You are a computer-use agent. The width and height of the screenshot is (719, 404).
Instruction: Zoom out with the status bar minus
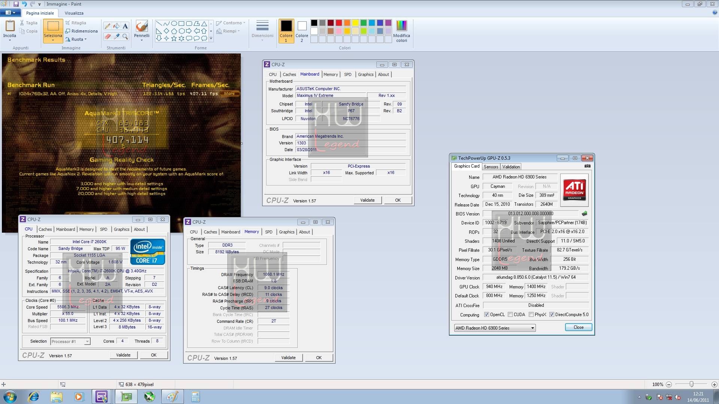(669, 384)
